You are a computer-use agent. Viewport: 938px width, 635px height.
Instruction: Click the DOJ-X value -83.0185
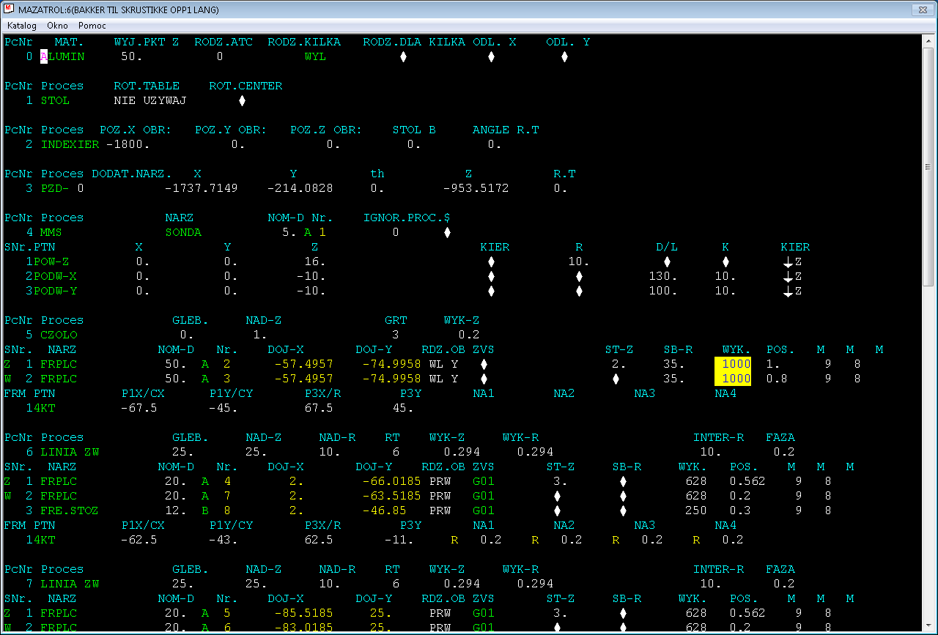click(303, 628)
